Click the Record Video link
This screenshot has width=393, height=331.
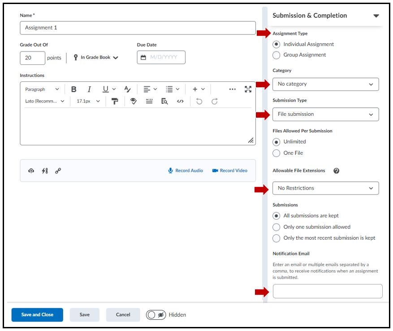[x=230, y=170]
